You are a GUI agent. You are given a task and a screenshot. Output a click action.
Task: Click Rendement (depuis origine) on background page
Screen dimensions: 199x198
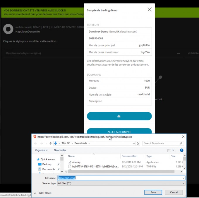23,53
